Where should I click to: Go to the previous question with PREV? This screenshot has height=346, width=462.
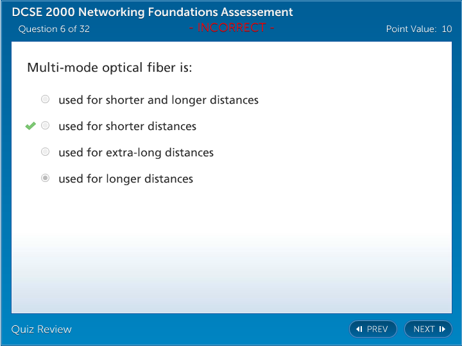click(x=373, y=329)
